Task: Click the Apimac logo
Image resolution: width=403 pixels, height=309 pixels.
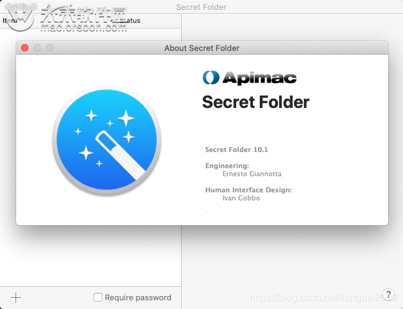Action: pyautogui.click(x=250, y=78)
